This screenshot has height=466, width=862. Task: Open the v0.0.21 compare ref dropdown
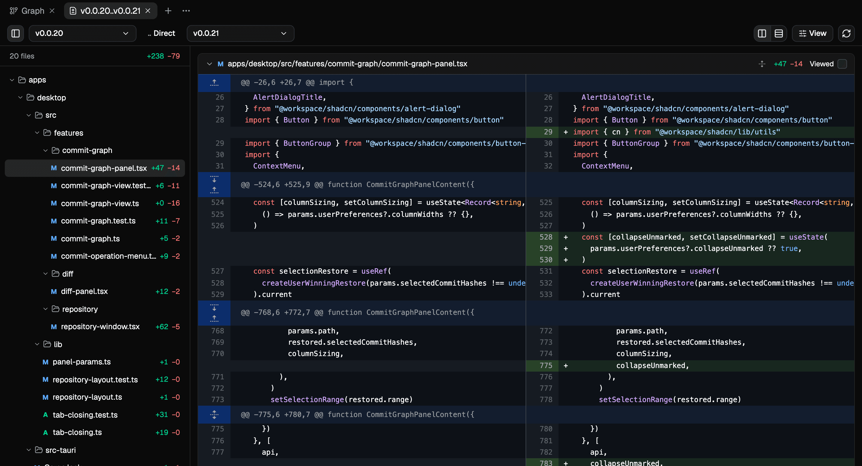pos(240,33)
